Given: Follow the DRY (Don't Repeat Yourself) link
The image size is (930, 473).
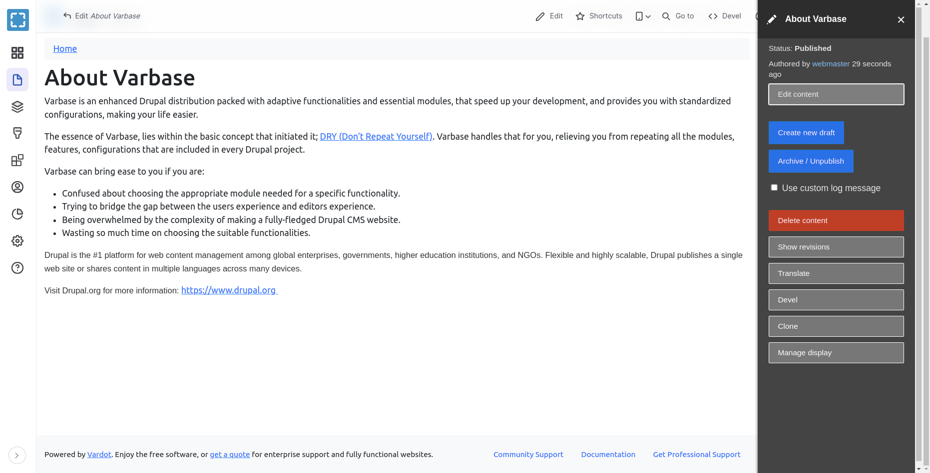Looking at the screenshot, I should [x=376, y=137].
